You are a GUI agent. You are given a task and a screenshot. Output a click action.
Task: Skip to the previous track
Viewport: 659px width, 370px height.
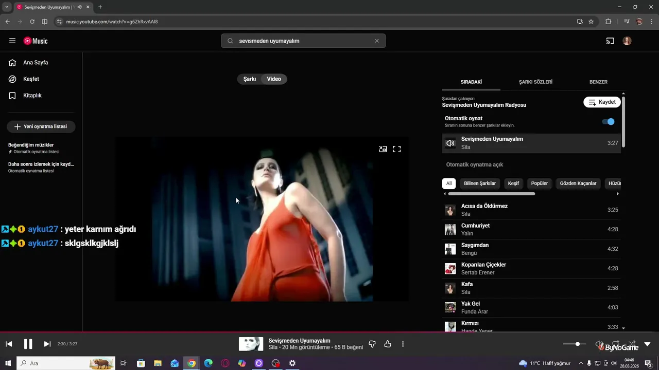click(x=9, y=344)
